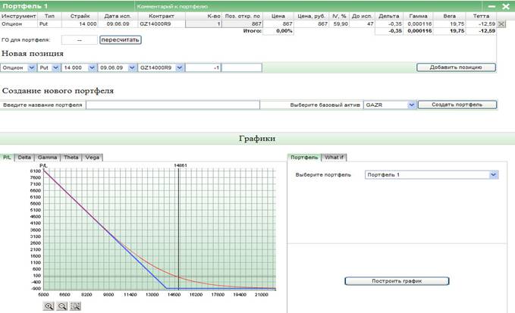
Task: Click the 14861 price marker on chart
Action: pos(181,165)
